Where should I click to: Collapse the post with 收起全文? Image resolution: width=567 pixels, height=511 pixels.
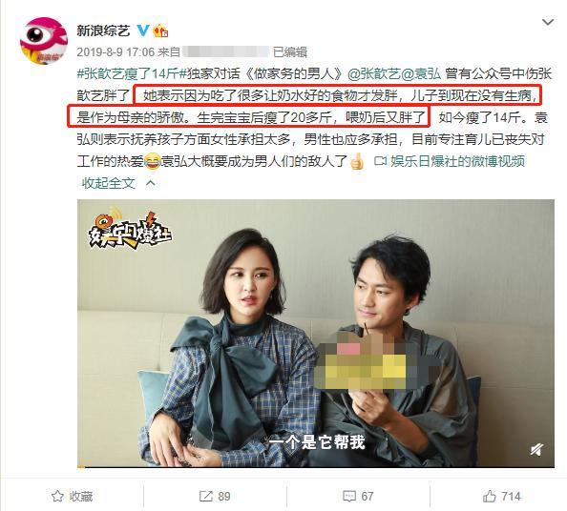coord(109,183)
